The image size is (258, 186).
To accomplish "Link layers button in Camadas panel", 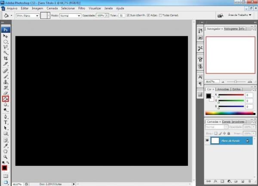I will coord(209,181).
